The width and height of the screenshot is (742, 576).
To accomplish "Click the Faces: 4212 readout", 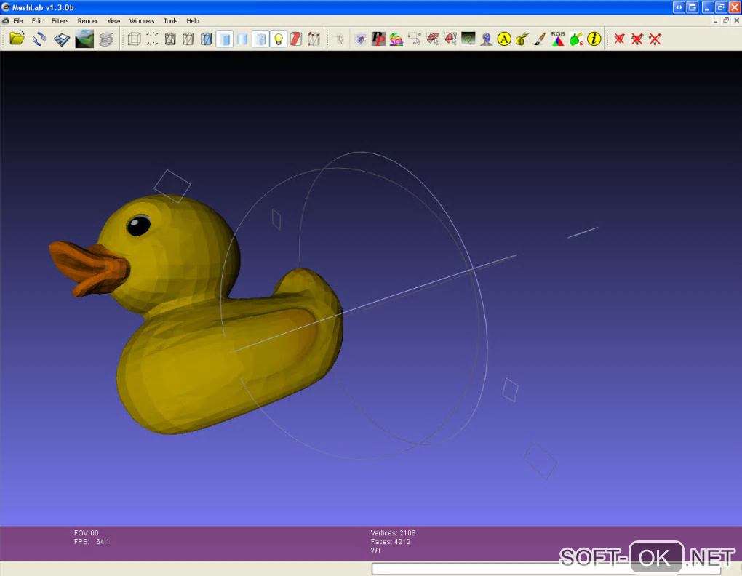I will click(391, 542).
